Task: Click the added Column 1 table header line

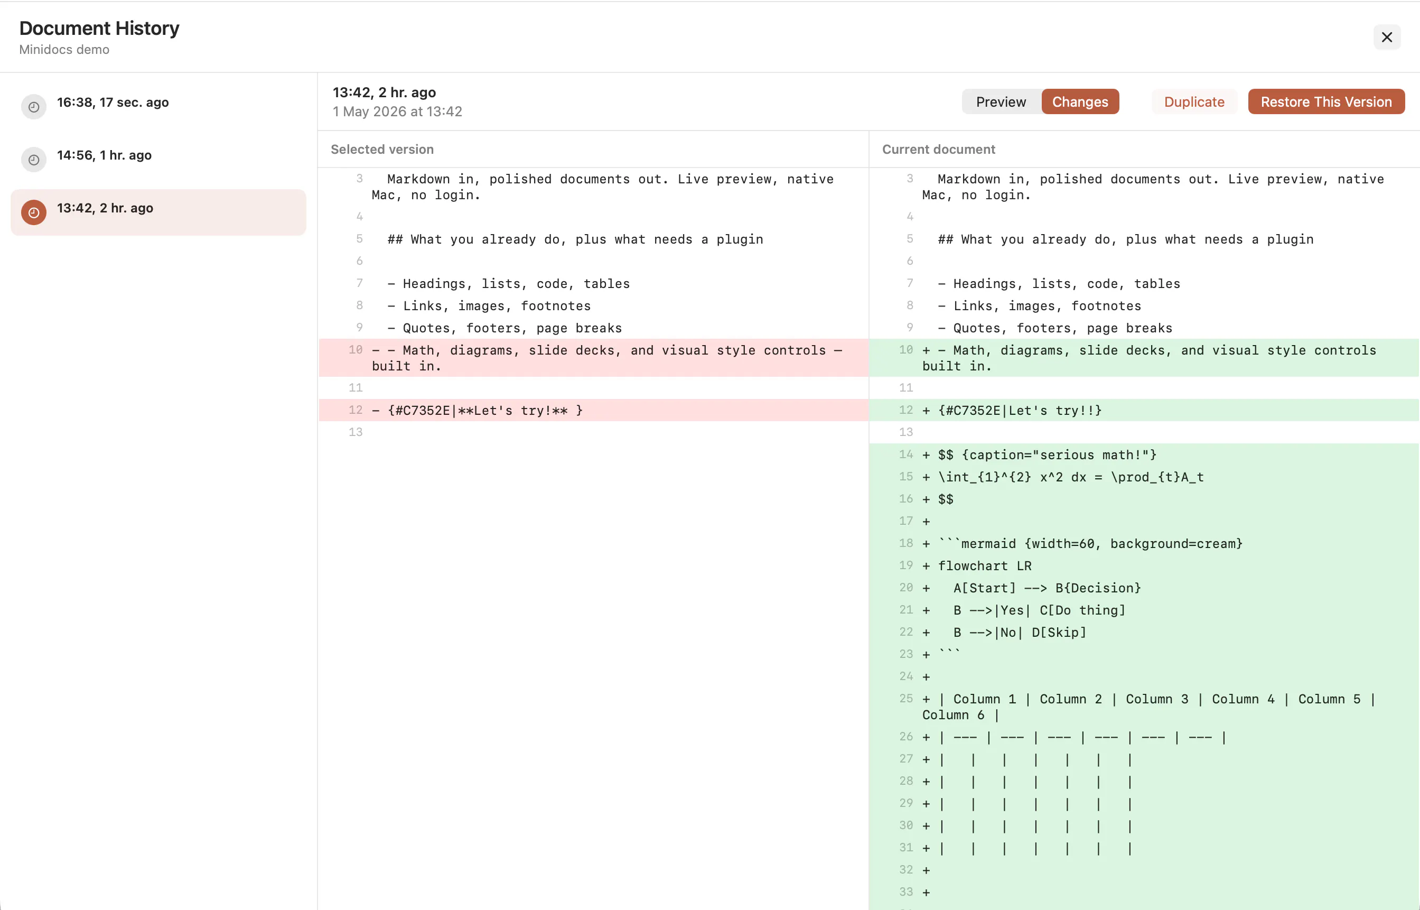Action: (x=1144, y=707)
